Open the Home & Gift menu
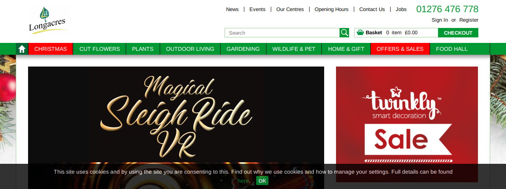Image resolution: width=506 pixels, height=189 pixels. point(346,49)
